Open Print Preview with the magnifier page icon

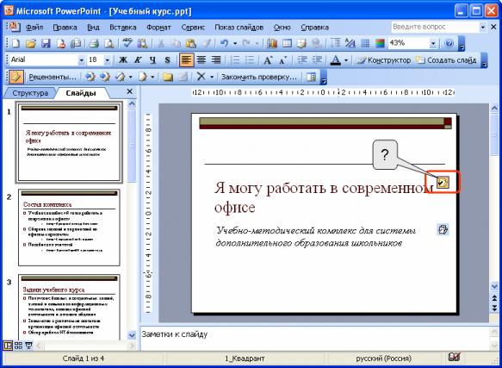click(x=108, y=43)
